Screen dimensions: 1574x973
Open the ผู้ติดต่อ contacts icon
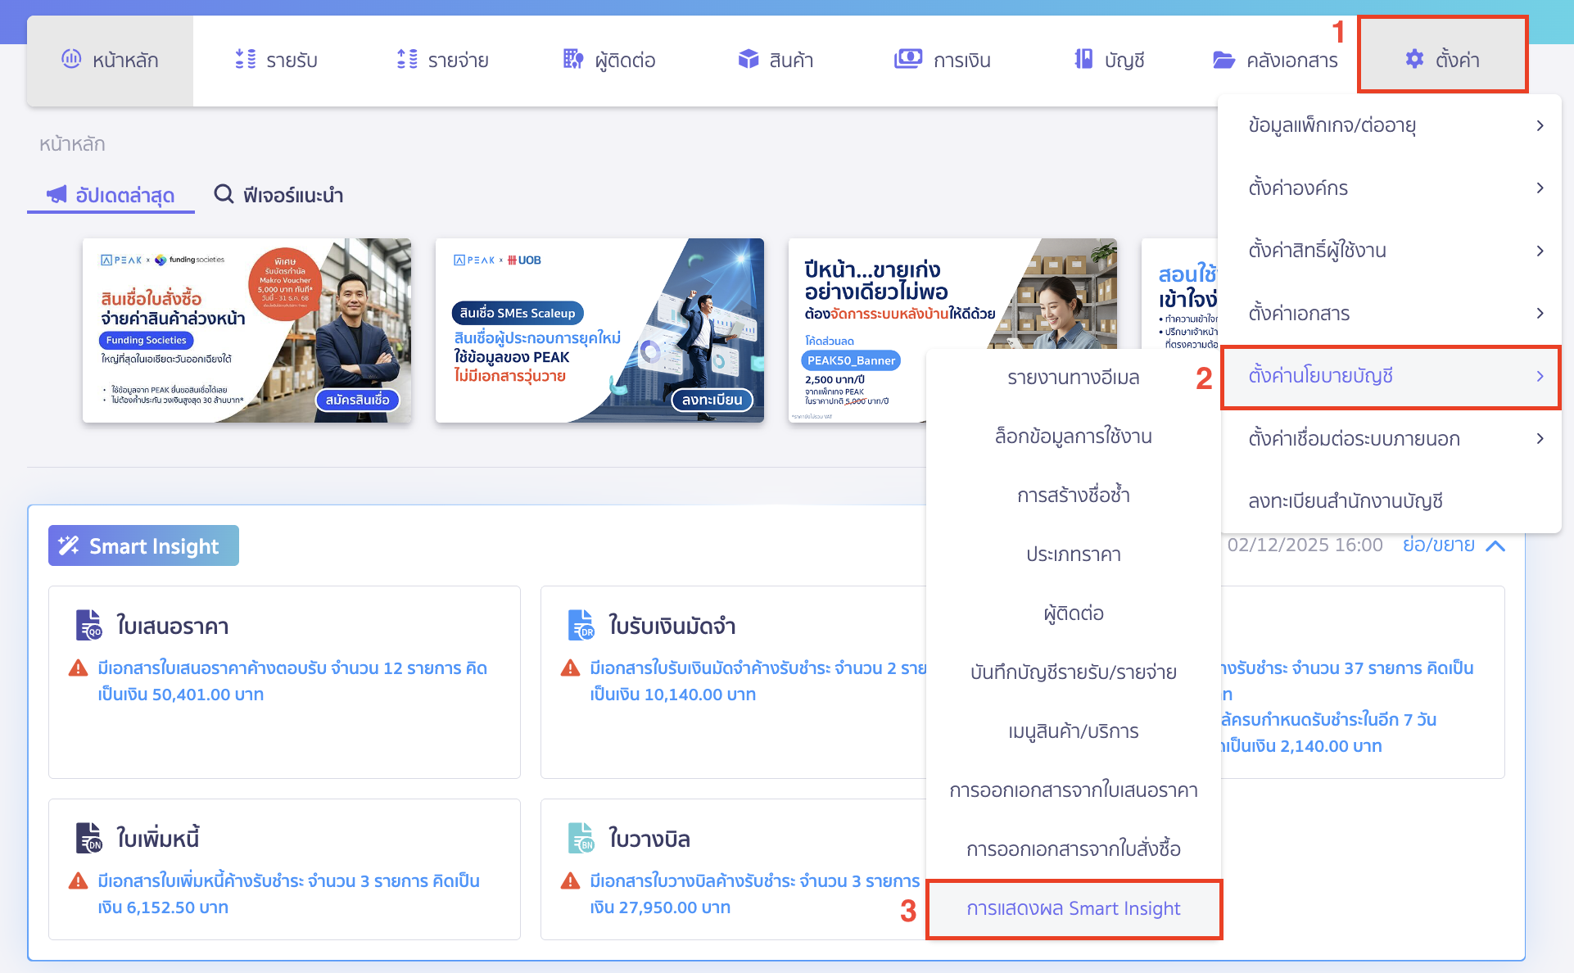[572, 58]
